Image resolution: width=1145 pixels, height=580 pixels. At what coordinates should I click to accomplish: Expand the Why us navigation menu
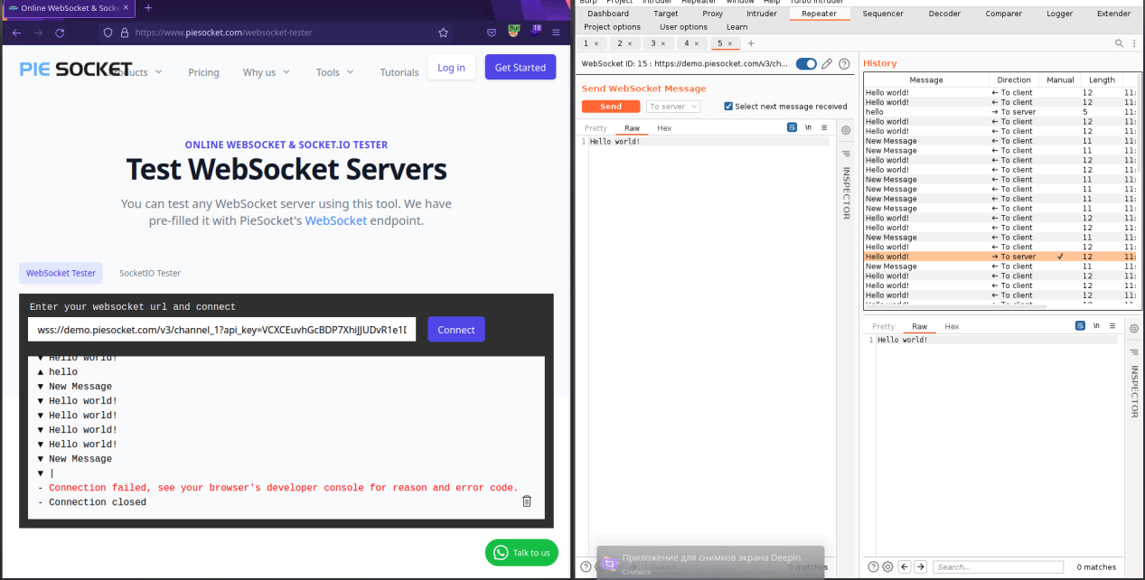[x=267, y=72]
